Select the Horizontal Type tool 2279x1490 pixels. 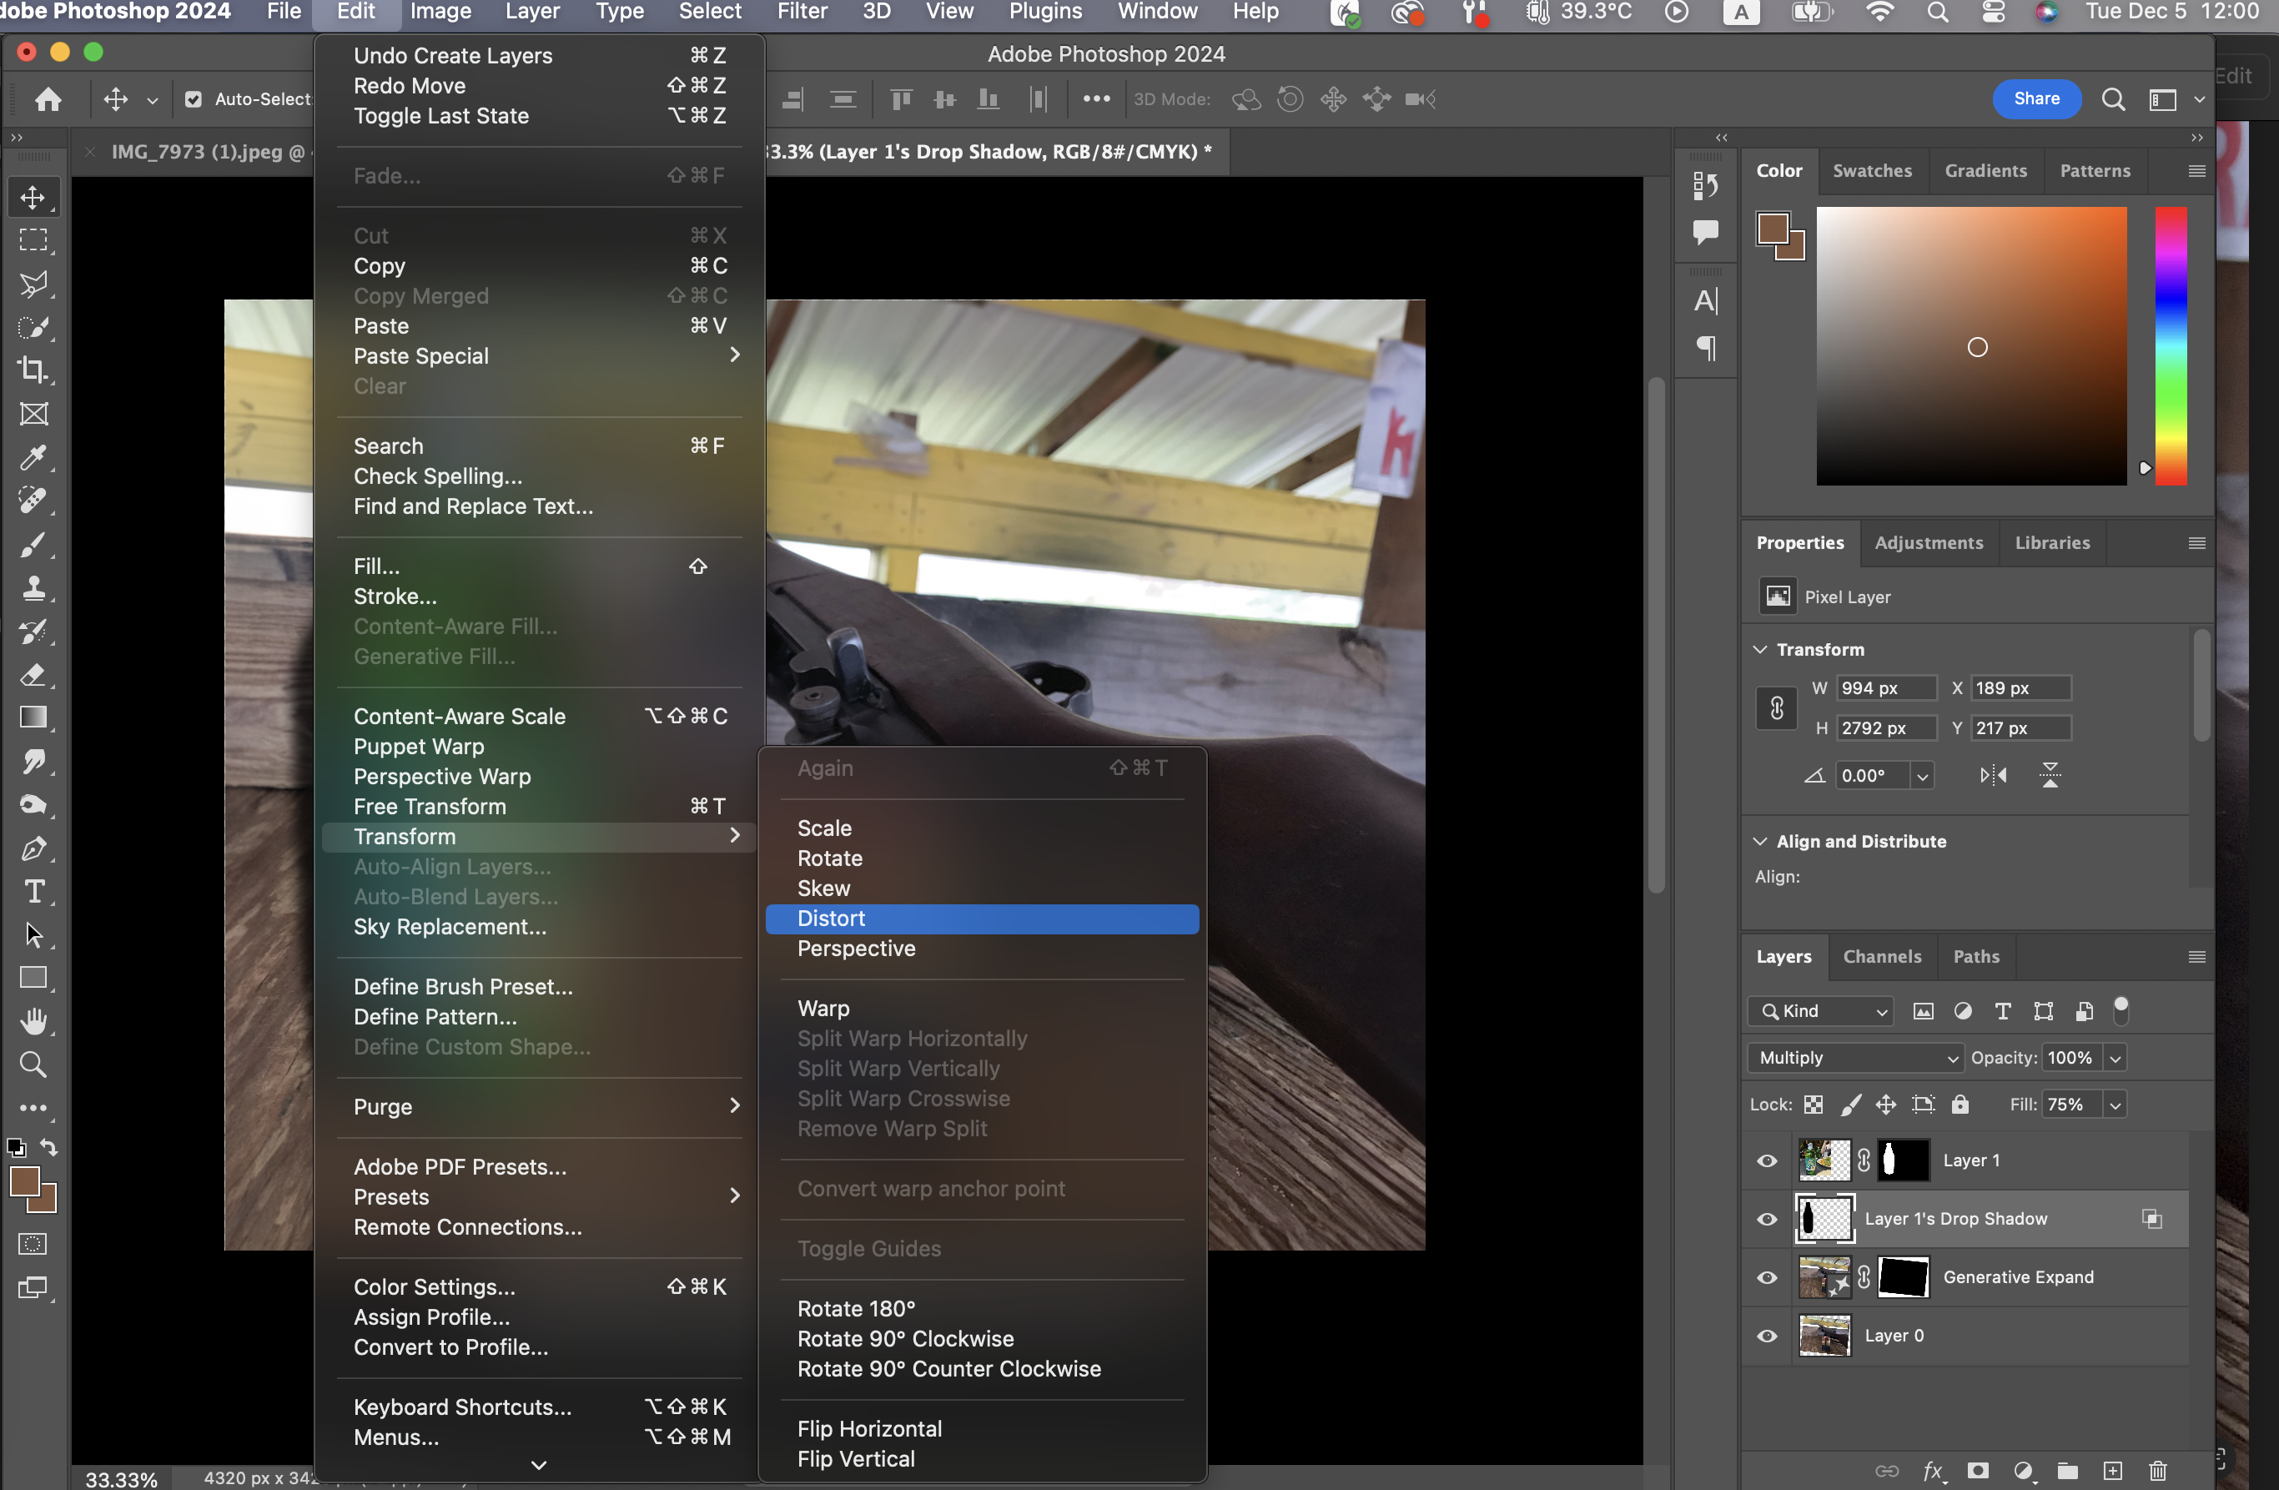click(33, 892)
